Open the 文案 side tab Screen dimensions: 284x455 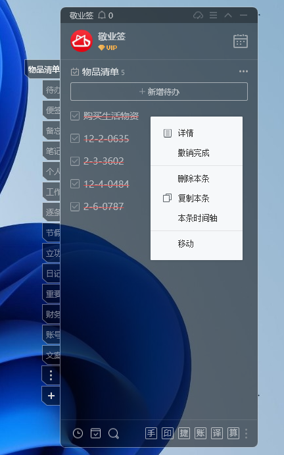pyautogui.click(x=51, y=355)
